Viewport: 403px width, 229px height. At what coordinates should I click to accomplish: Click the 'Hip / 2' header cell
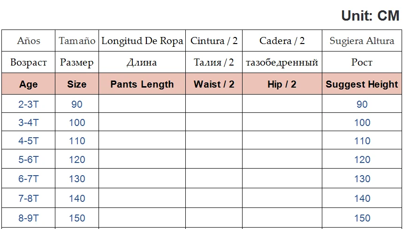tap(282, 84)
